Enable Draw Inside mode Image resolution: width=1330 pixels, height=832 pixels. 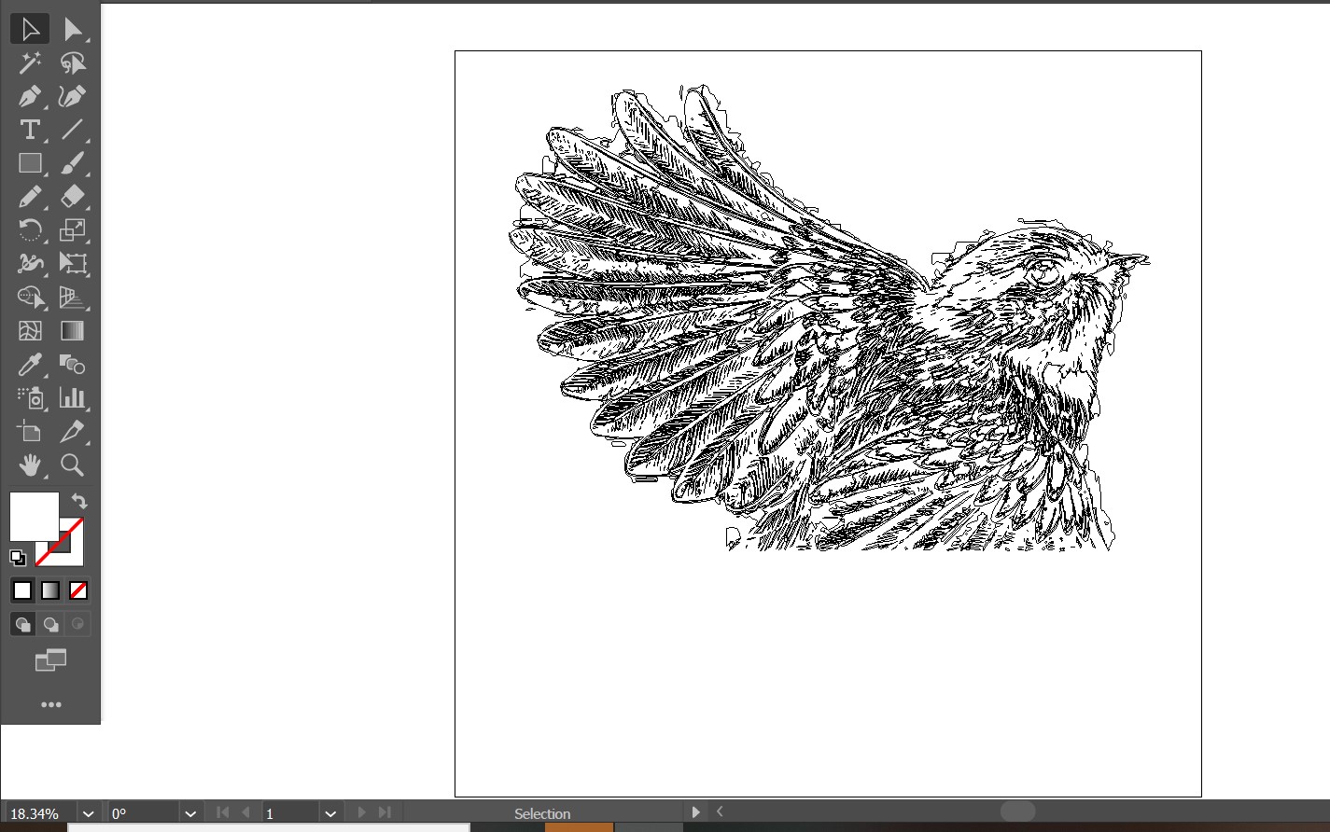click(x=78, y=624)
